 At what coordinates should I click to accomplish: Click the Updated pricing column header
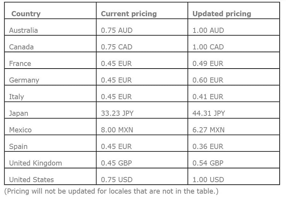tap(222, 14)
